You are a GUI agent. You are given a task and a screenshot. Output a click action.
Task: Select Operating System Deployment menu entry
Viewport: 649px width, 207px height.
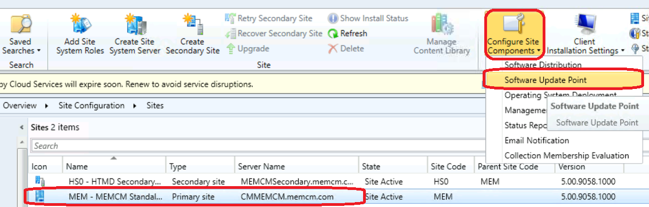561,95
